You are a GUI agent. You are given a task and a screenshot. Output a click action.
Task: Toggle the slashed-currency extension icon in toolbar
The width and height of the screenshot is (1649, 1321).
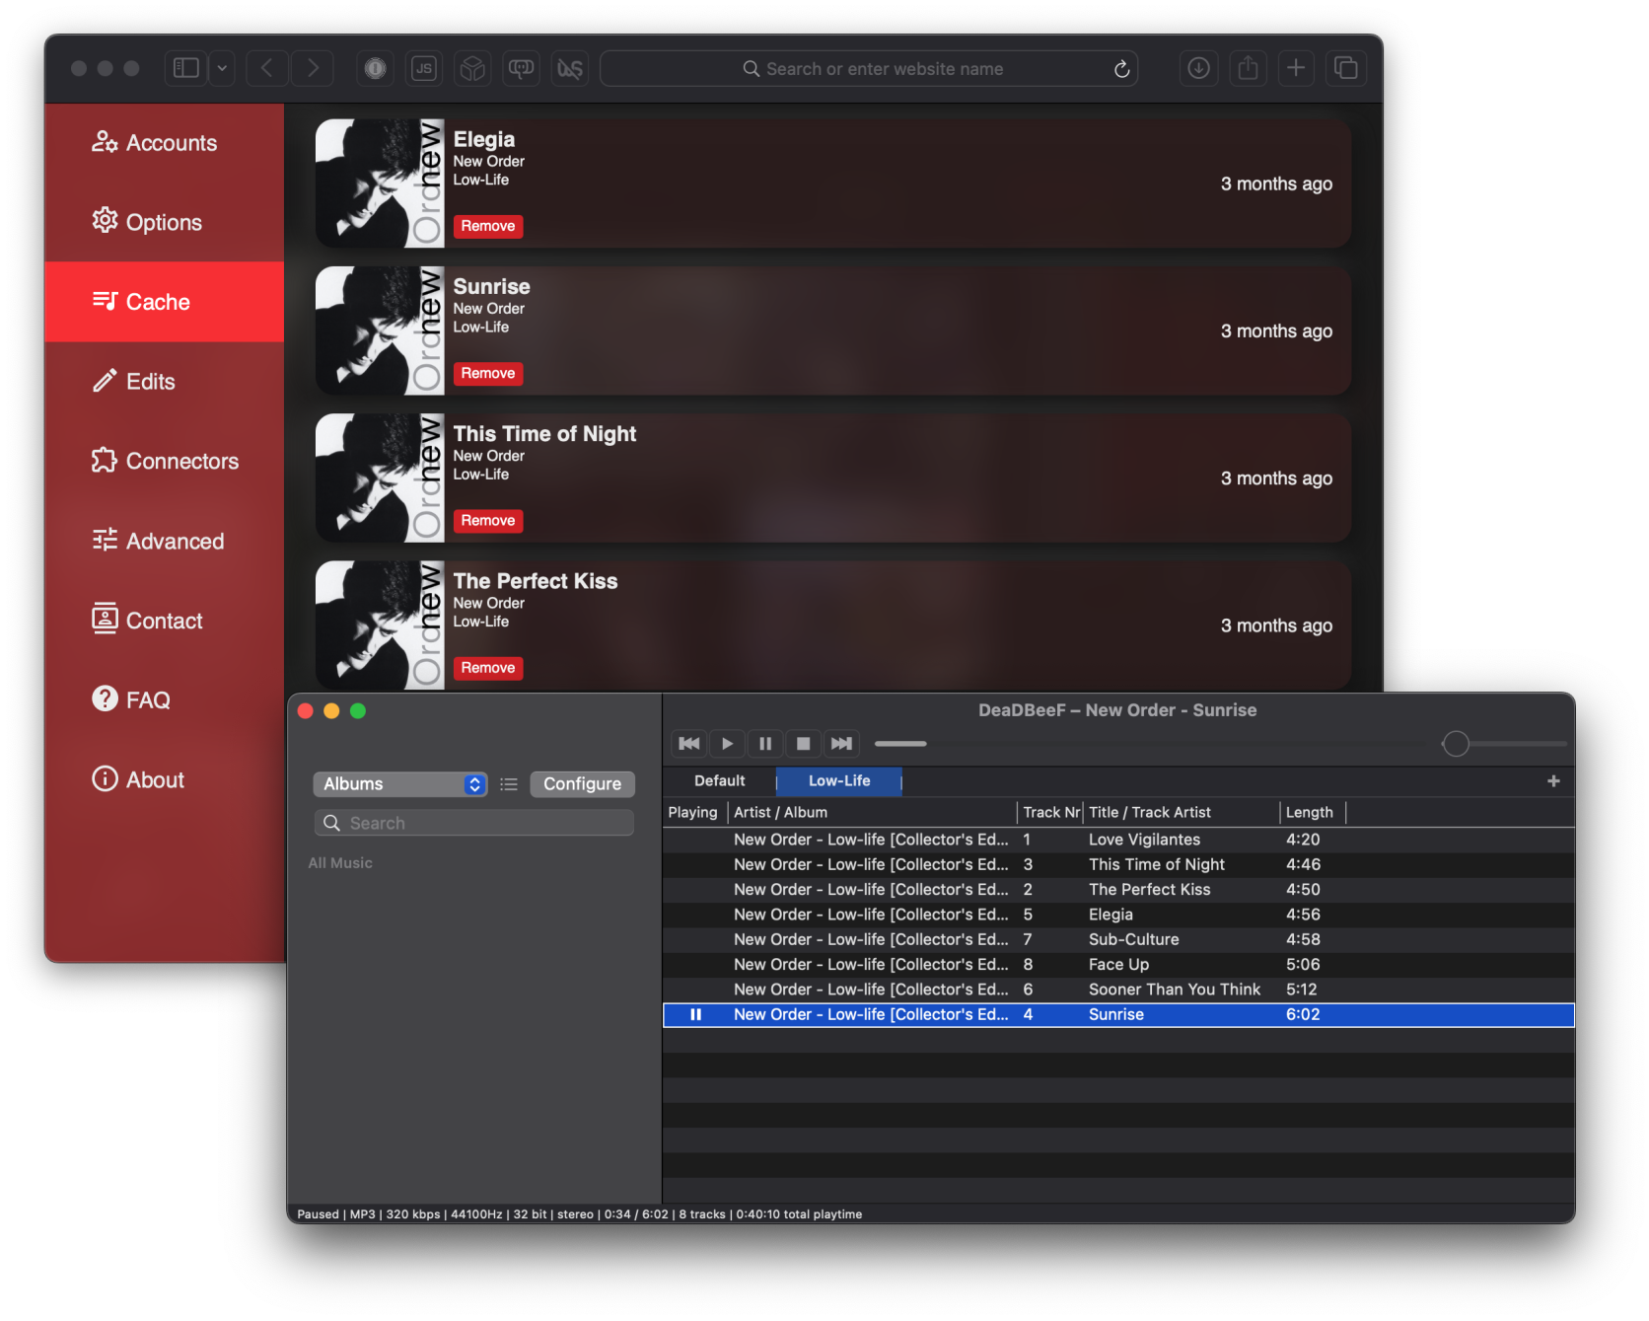[x=570, y=68]
